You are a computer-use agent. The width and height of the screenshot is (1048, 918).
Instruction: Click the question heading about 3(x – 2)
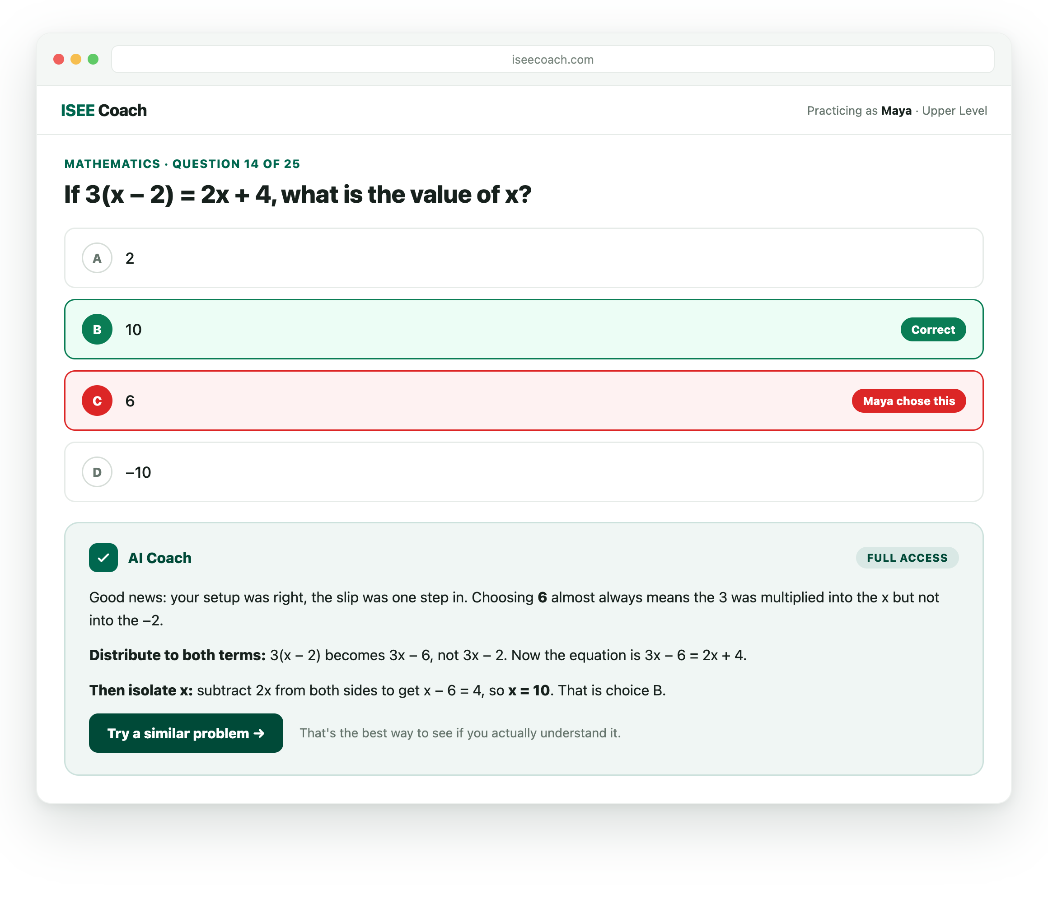tap(298, 195)
